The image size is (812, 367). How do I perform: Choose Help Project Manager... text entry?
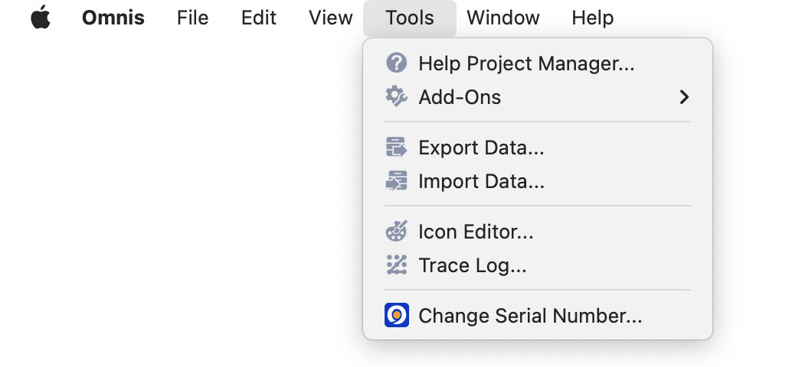point(526,63)
